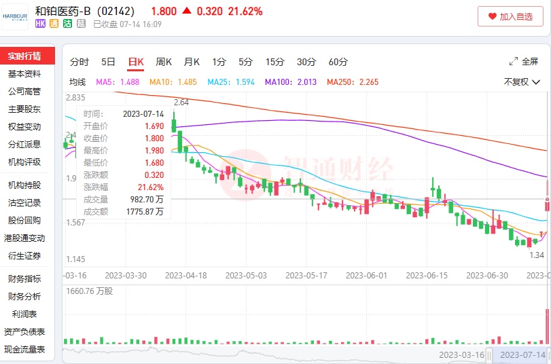Open 基本资料 in the sidebar
Screen dimensions: 551x364
pos(24,73)
